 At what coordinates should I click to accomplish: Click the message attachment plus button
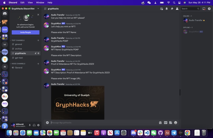pos(47,122)
